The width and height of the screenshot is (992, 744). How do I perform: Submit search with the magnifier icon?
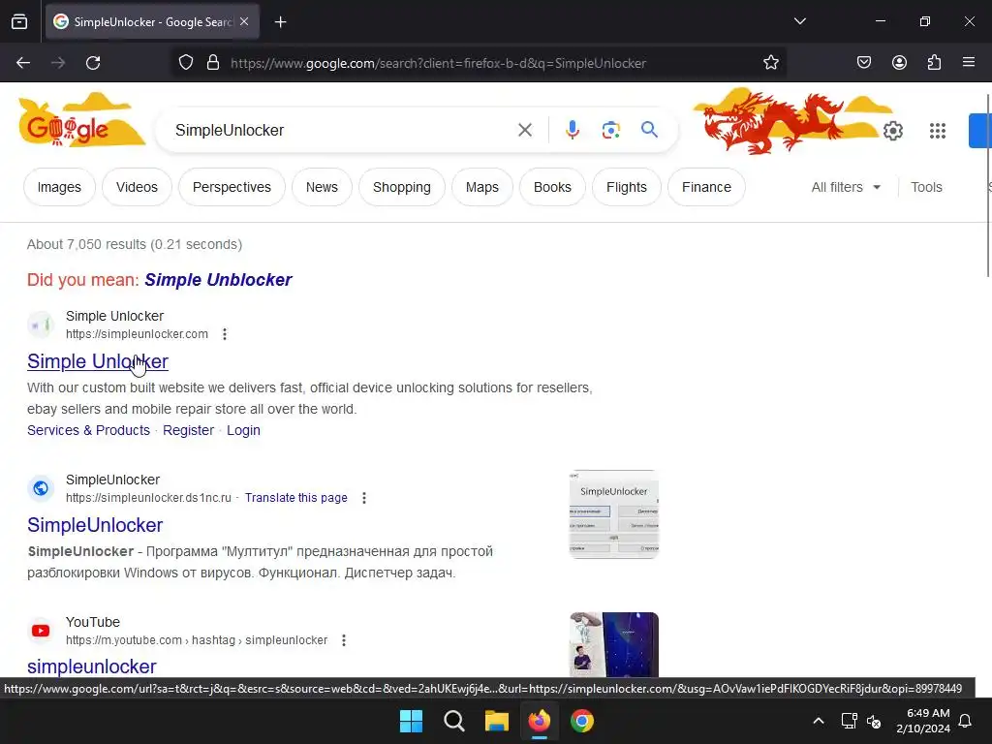(x=649, y=130)
